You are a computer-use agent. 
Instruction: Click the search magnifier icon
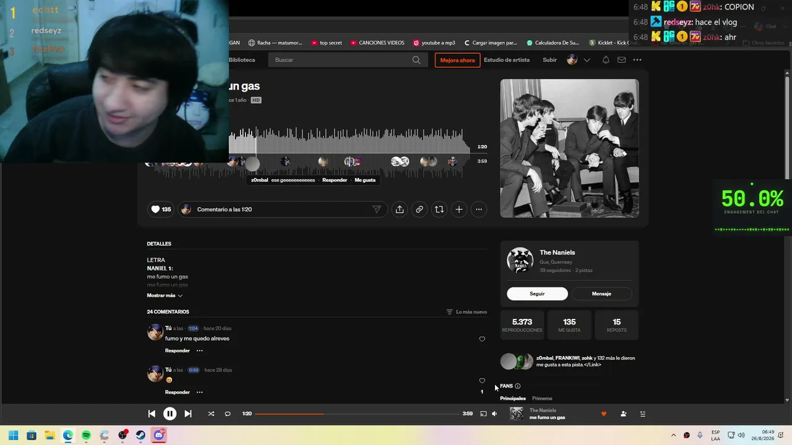click(416, 60)
